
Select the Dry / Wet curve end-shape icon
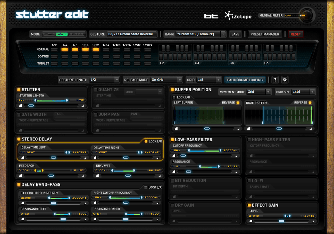(x=159, y=176)
